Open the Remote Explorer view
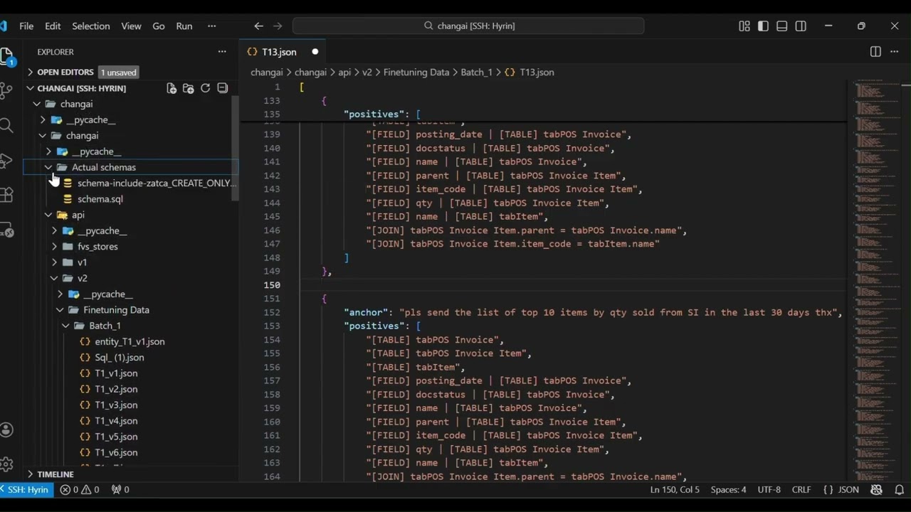911x512 pixels. (6, 230)
